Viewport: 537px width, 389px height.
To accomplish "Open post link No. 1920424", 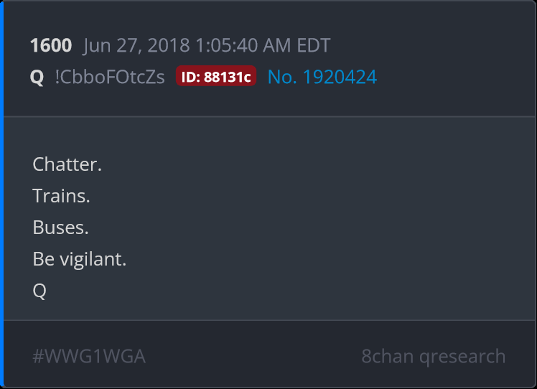I will pos(322,77).
